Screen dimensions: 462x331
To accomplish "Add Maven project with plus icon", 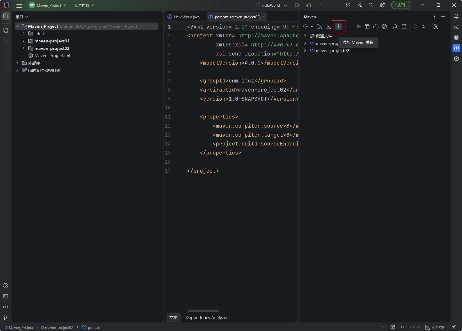I will click(338, 26).
